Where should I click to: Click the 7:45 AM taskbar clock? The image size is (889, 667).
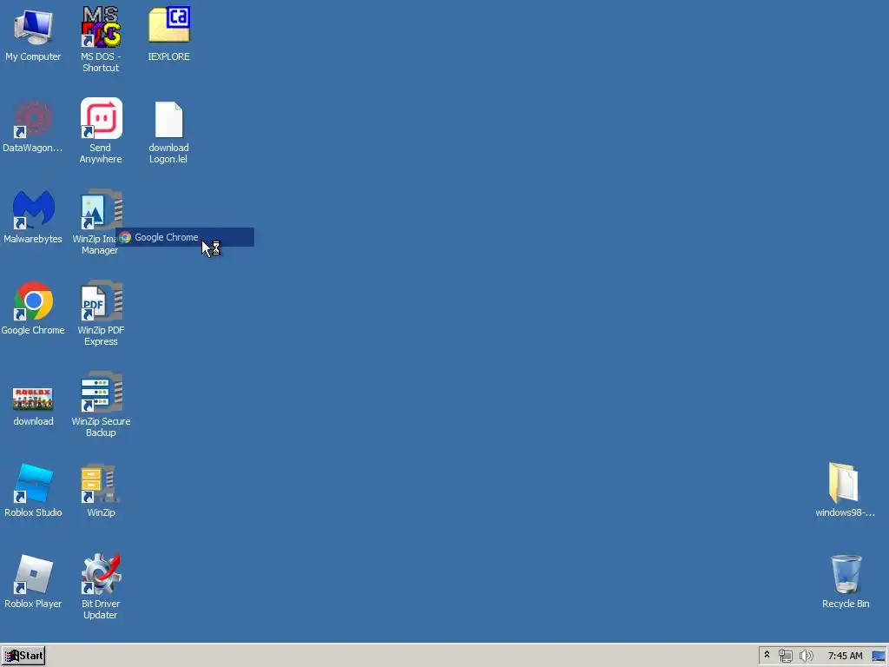(845, 656)
